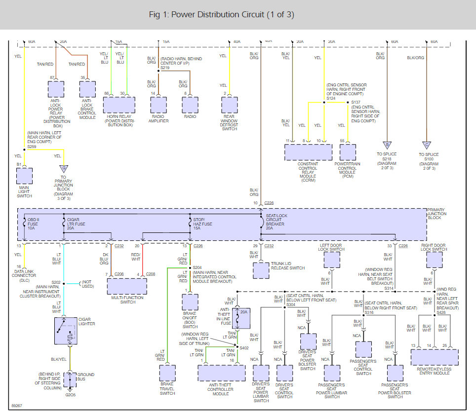Click the anti-theft in-line 20A fuse symbol

tap(241, 318)
